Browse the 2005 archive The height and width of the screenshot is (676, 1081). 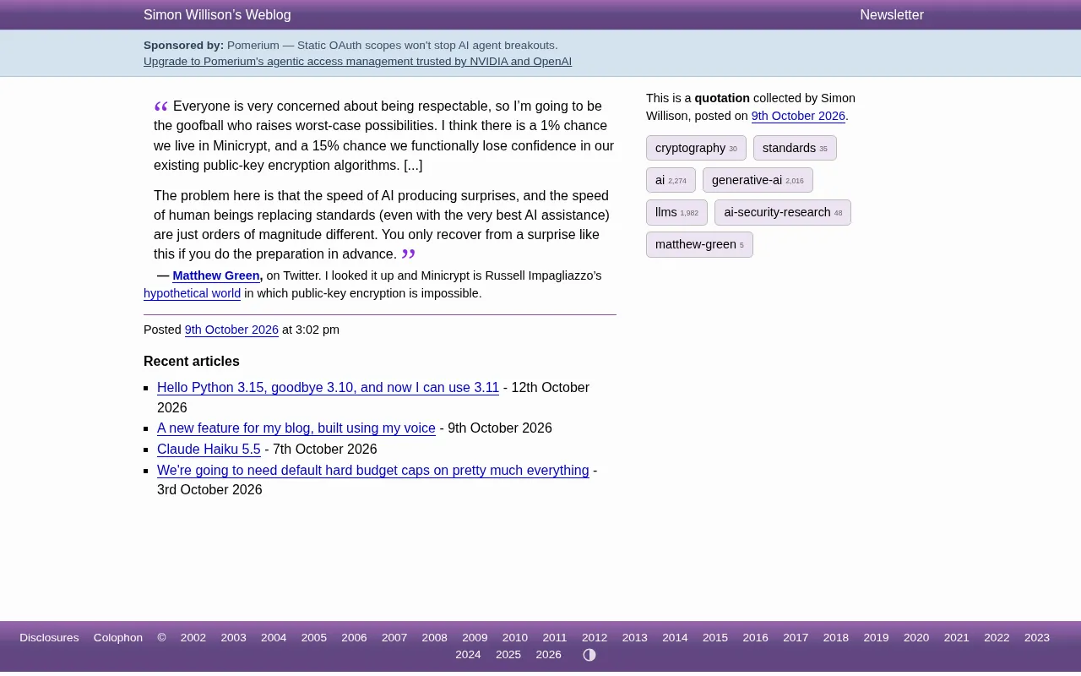(314, 638)
